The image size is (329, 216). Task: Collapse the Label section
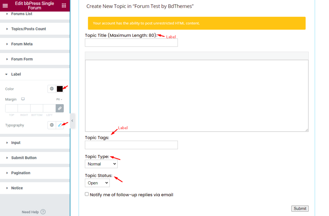tap(35, 74)
